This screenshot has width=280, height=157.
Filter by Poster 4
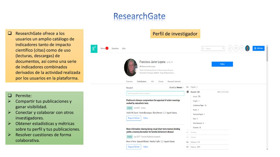coord(196,110)
